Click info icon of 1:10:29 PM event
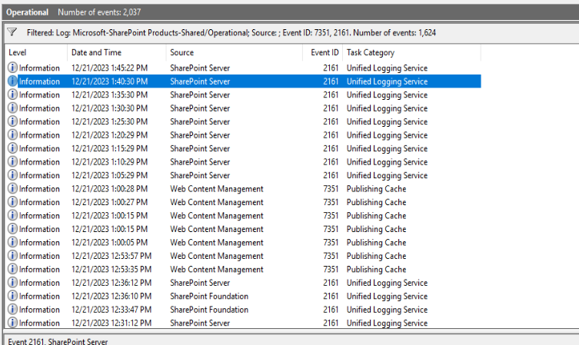Image resolution: width=579 pixels, height=345 pixels. coord(12,161)
